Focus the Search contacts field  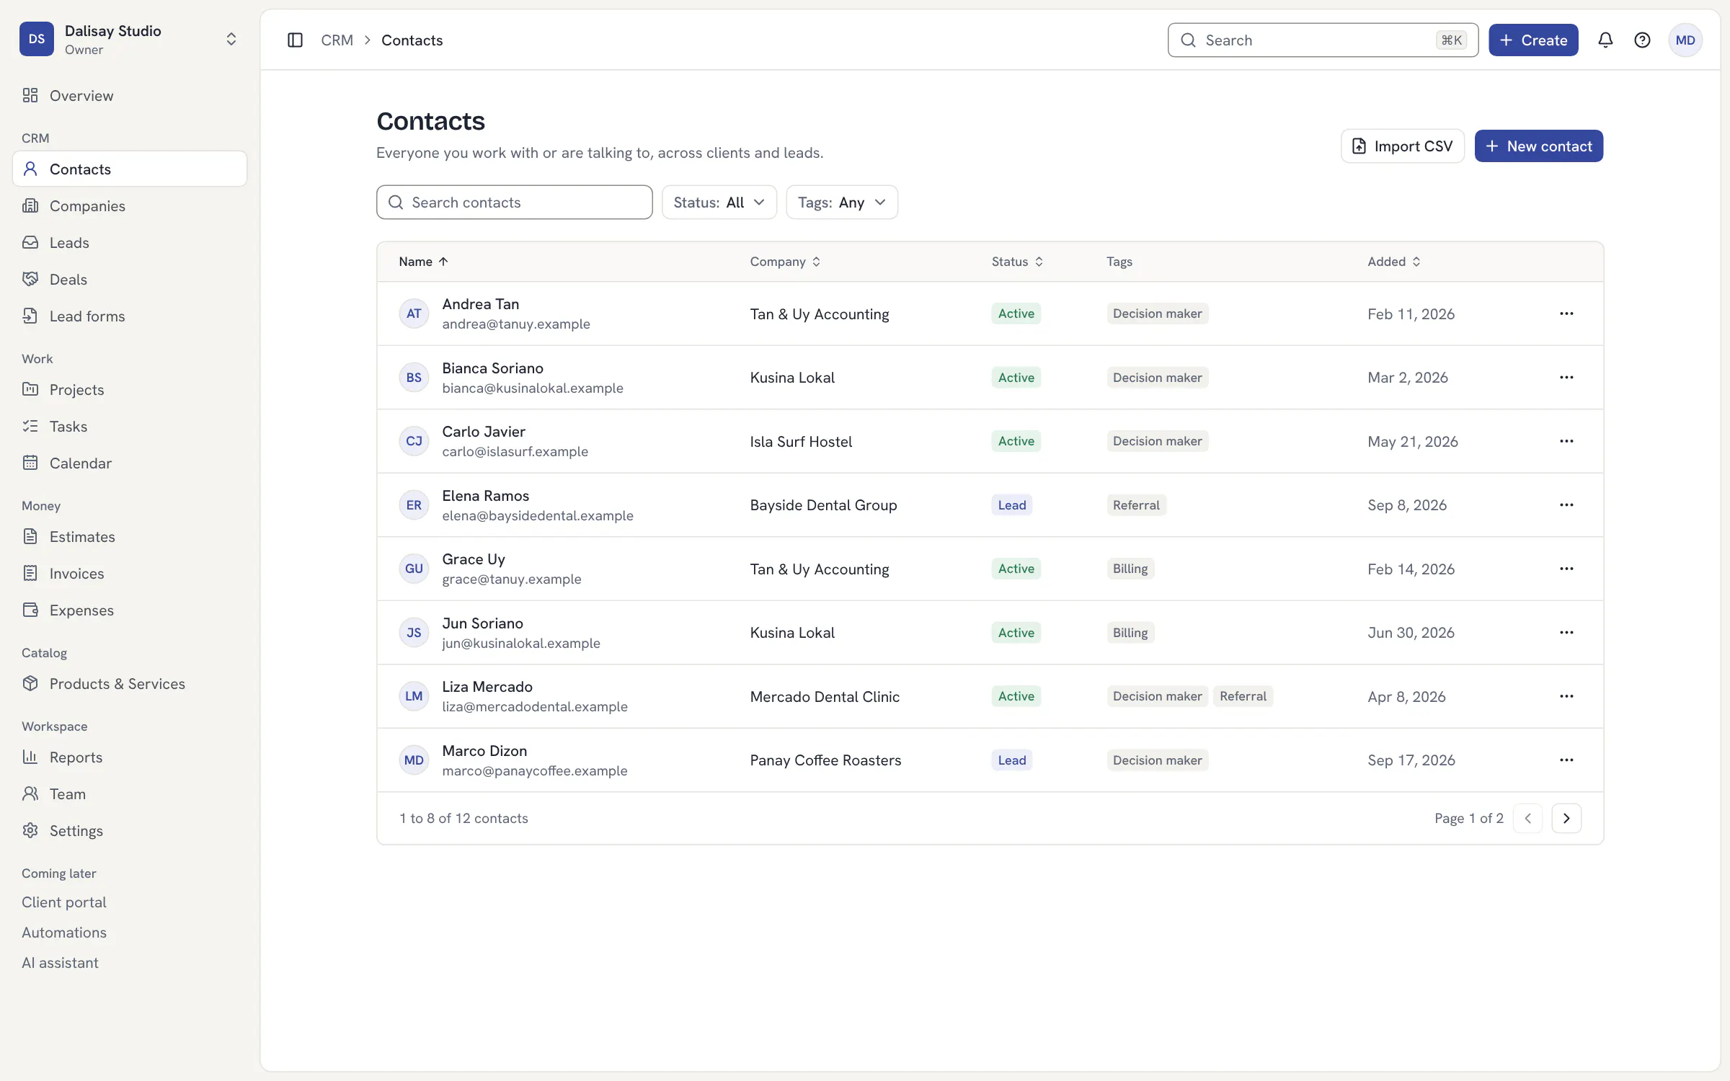514,203
